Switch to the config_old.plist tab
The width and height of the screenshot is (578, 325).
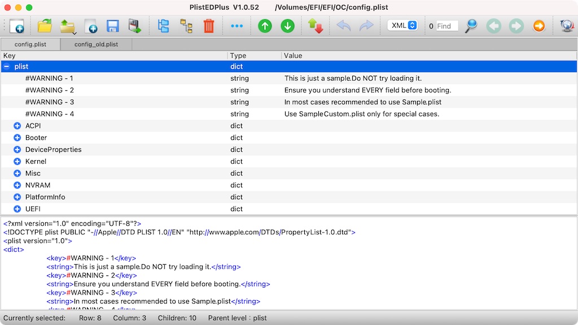[x=96, y=44]
